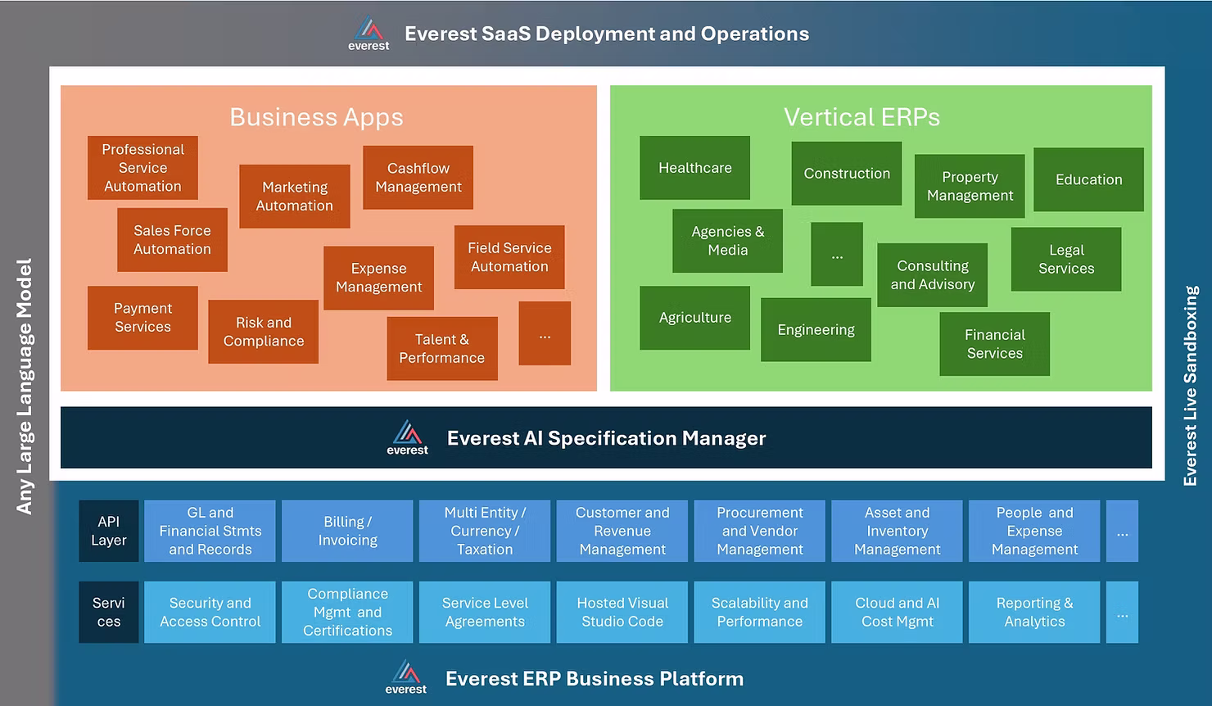Click the ellipsis box ending the Services row
Image resolution: width=1212 pixels, height=706 pixels.
1123,612
